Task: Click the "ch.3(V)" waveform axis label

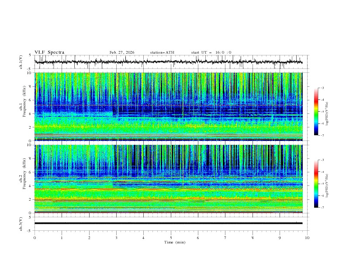Action: coord(21,224)
